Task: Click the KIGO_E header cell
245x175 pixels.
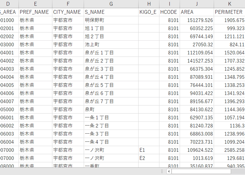Action: tap(149, 12)
